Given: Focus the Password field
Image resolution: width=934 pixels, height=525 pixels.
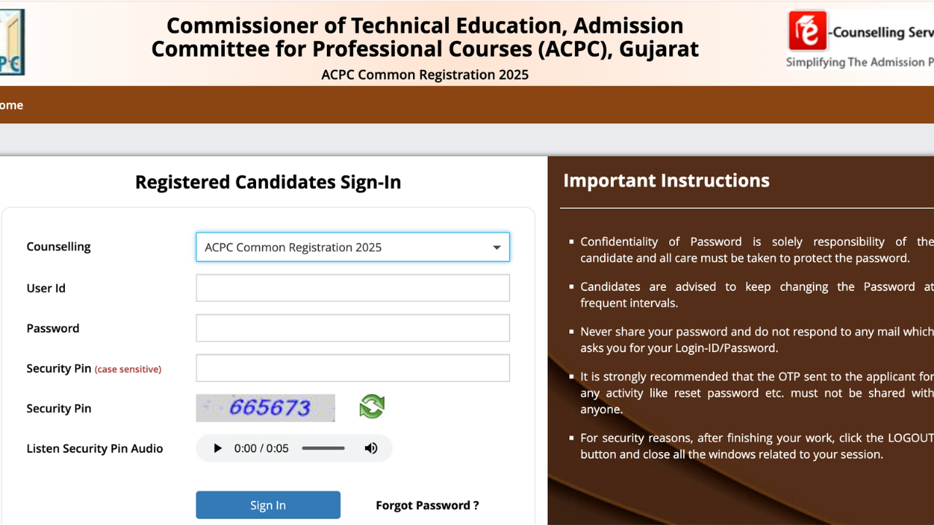Looking at the screenshot, I should click(x=352, y=328).
